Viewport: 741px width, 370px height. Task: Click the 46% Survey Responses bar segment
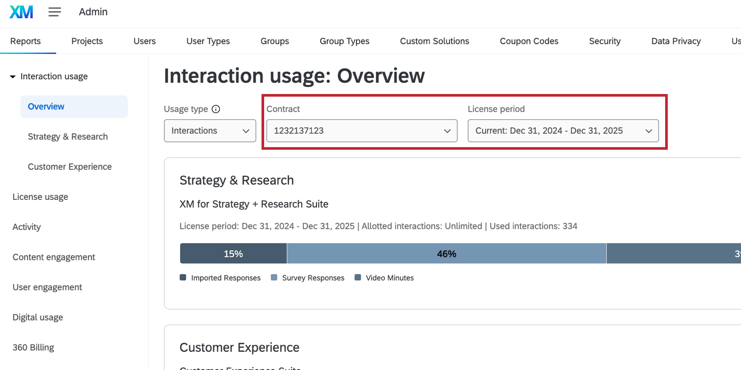click(x=446, y=254)
